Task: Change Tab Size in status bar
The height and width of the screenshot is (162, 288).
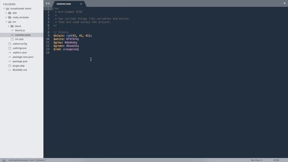Action: click(x=256, y=160)
